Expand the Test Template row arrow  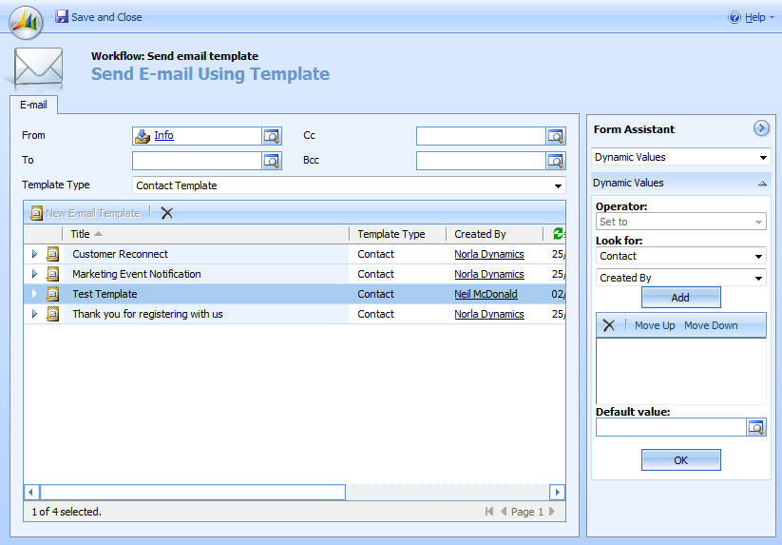click(34, 294)
